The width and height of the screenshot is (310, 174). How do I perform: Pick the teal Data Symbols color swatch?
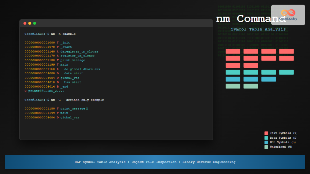266,137
